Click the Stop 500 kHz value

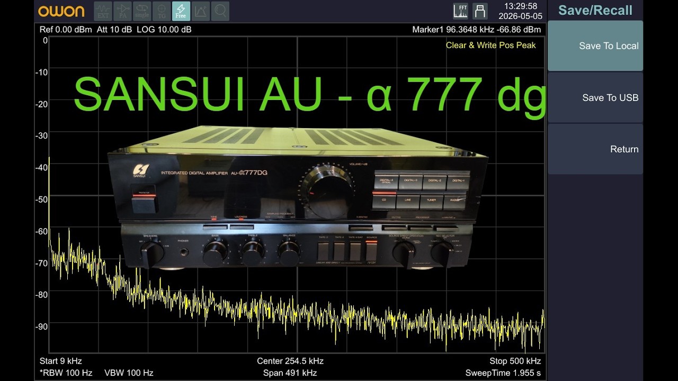point(515,361)
